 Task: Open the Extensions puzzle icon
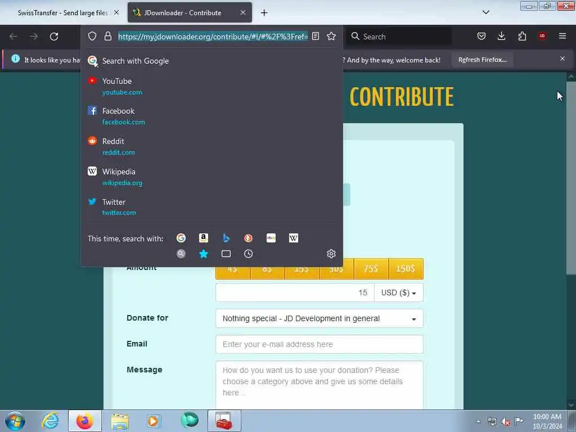point(522,36)
